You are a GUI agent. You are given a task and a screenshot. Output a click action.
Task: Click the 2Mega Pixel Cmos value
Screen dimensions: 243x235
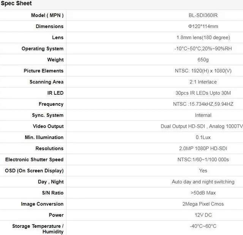click(x=203, y=204)
